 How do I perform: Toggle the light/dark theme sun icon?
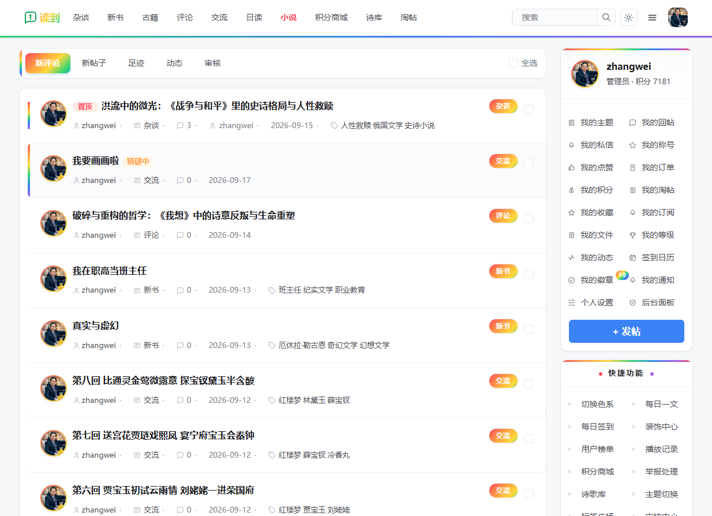[x=628, y=17]
